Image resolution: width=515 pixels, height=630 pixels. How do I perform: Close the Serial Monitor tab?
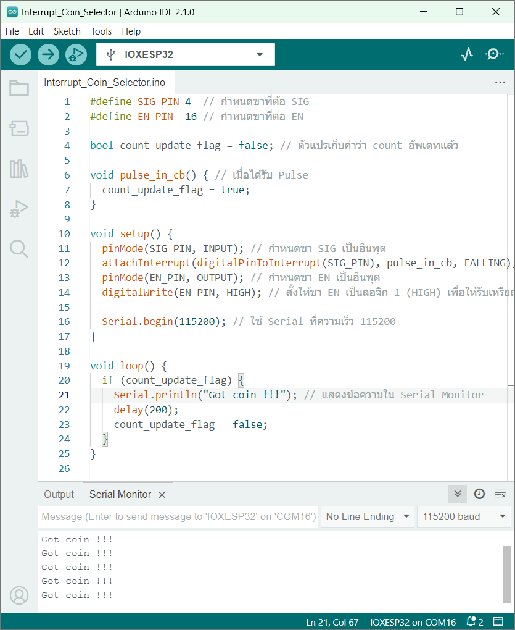tap(162, 495)
